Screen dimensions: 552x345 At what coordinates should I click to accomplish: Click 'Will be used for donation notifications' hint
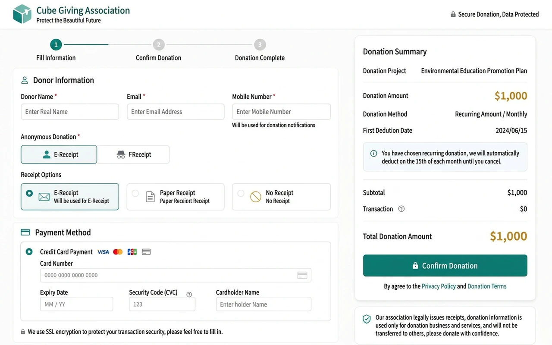[273, 125]
